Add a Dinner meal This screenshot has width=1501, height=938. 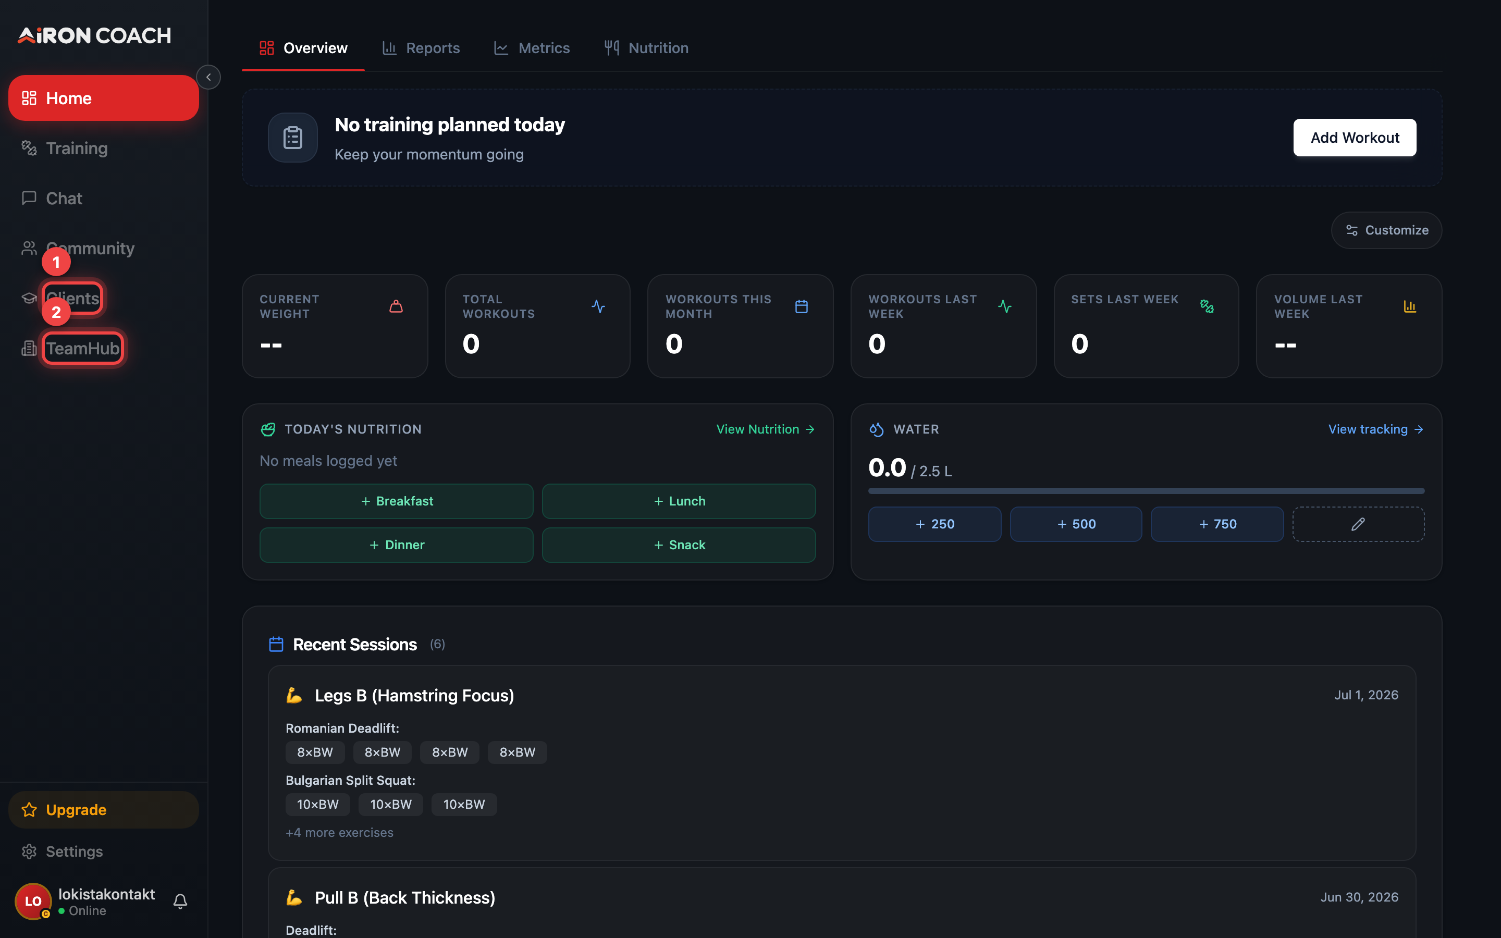396,545
